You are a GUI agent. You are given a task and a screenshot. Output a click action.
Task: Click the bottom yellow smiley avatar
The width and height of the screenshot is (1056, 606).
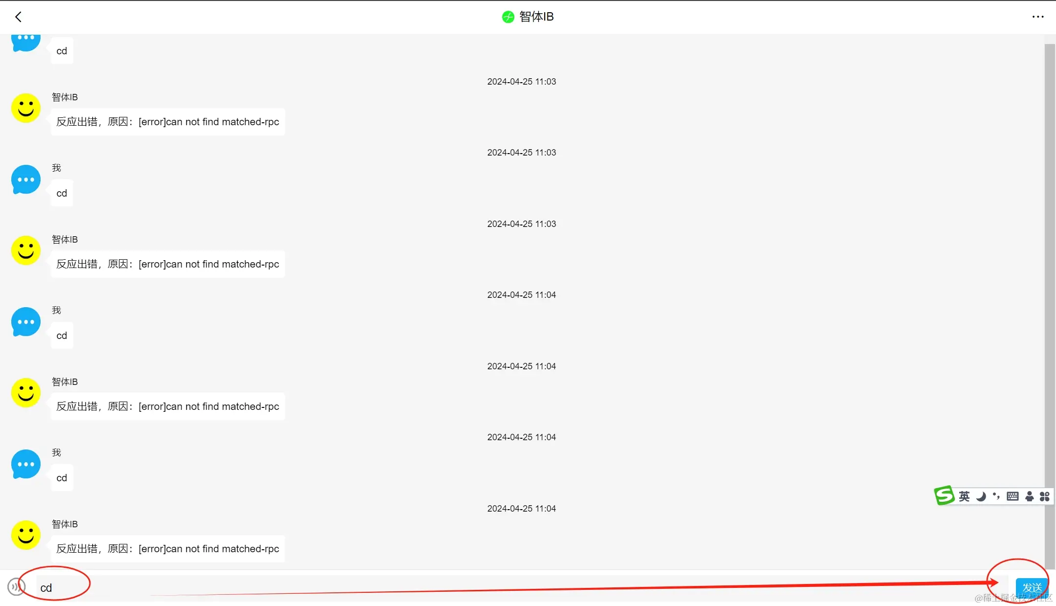click(26, 535)
